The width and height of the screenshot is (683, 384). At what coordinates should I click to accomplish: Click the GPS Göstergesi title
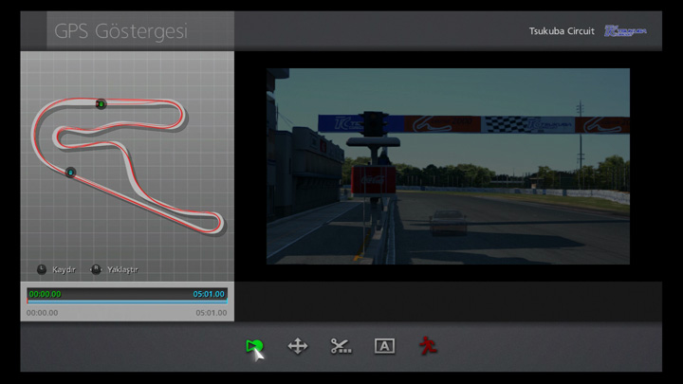tap(120, 31)
